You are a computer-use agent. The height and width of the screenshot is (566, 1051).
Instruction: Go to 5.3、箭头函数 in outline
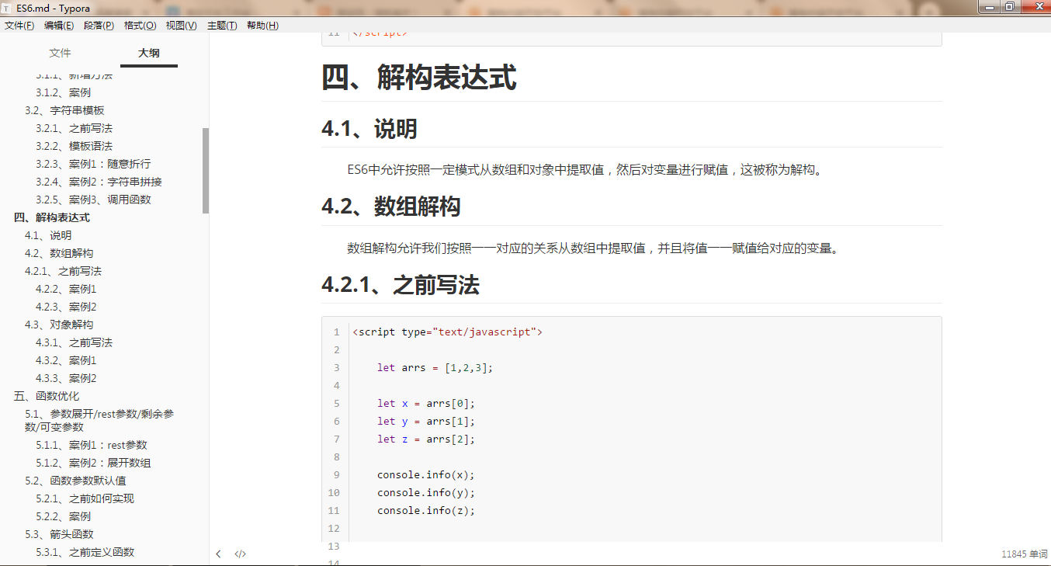point(59,534)
